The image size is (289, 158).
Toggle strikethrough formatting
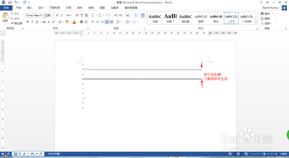pos(44,22)
